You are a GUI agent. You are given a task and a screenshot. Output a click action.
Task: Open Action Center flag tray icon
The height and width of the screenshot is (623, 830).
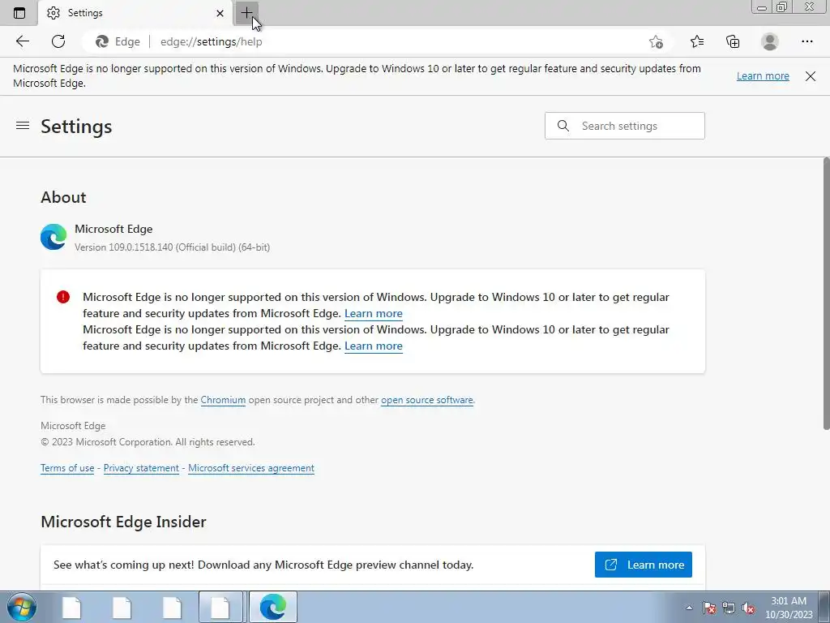click(709, 608)
